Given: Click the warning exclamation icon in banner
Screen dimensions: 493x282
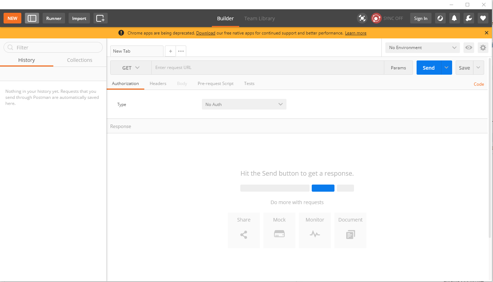Looking at the screenshot, I should pos(121,33).
